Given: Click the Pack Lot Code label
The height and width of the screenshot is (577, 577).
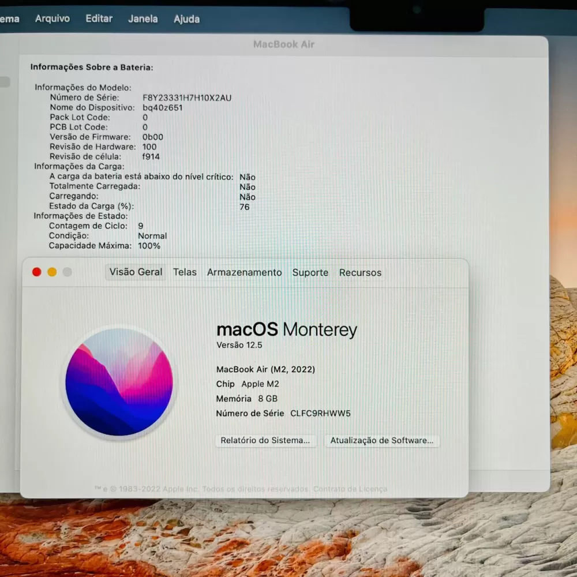Looking at the screenshot, I should [x=80, y=117].
